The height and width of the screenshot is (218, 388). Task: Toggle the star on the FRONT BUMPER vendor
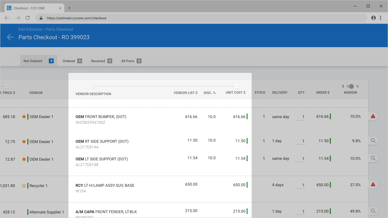[x=24, y=117]
